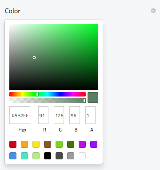Click the Hex value input field

pyautogui.click(x=20, y=115)
